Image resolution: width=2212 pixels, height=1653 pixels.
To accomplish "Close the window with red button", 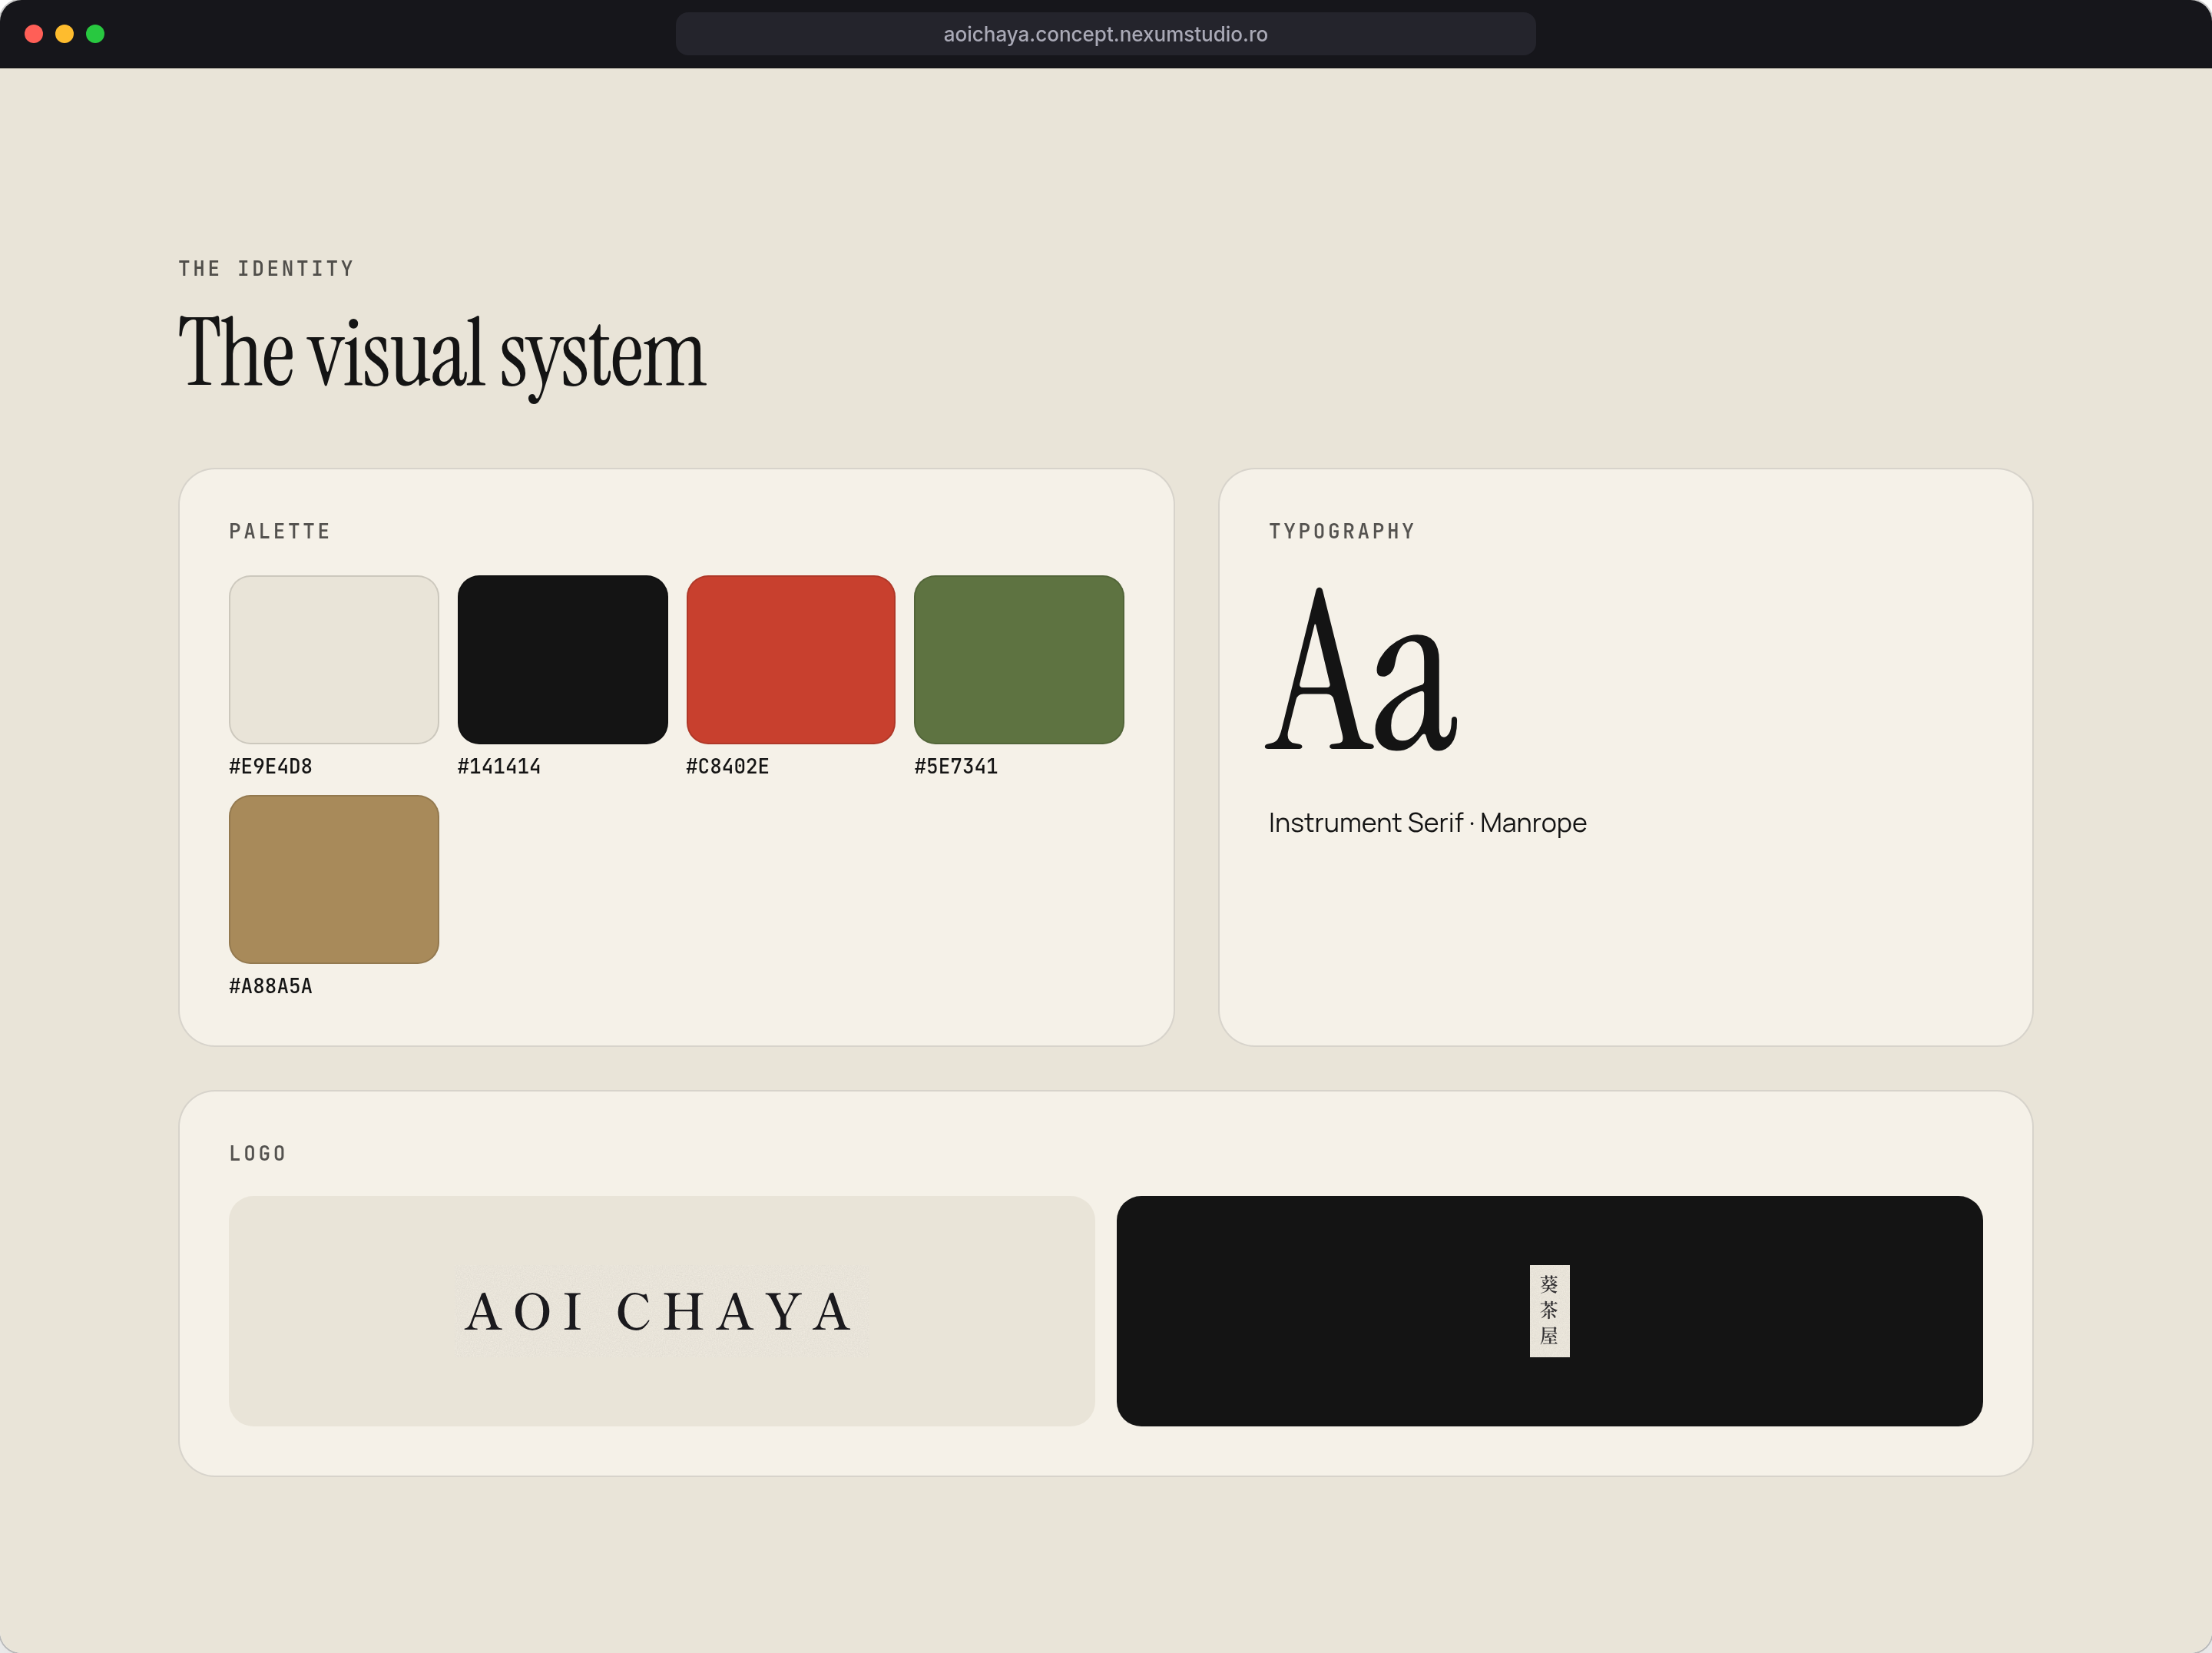I will coord(33,34).
